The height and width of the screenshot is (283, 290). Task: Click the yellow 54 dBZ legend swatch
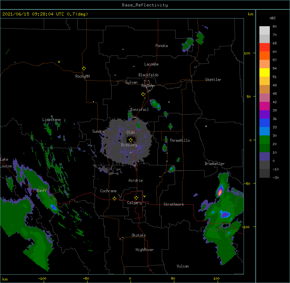click(264, 72)
